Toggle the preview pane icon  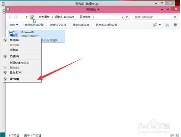coord(167,25)
